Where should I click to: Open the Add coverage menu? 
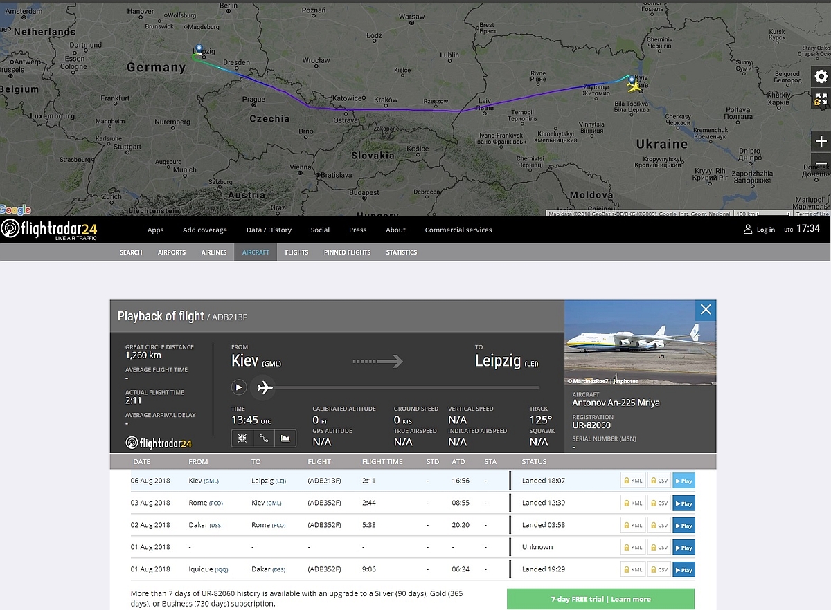click(204, 230)
